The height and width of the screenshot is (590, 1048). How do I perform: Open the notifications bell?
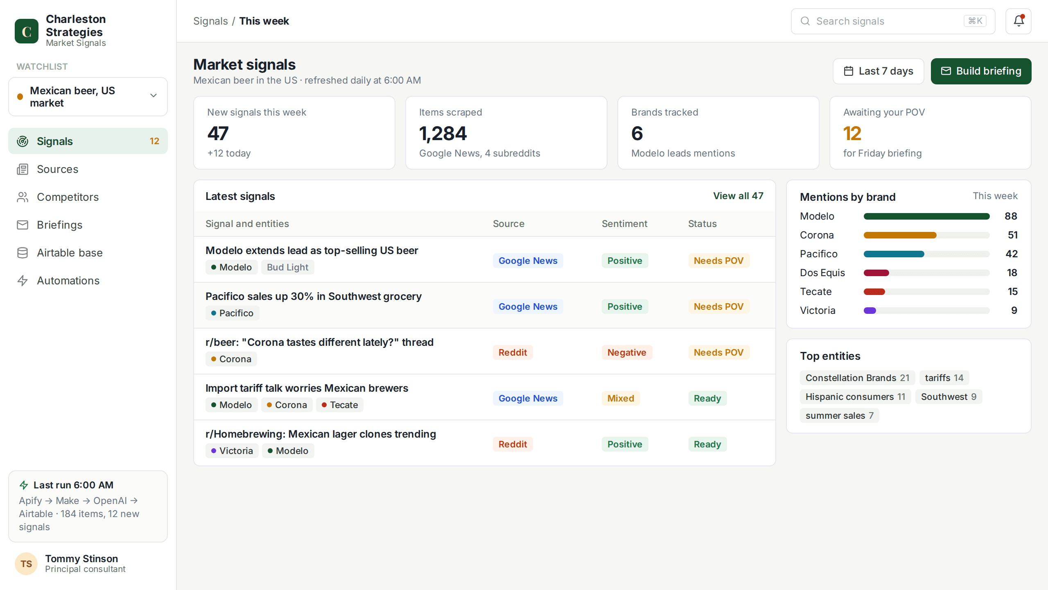pos(1019,21)
